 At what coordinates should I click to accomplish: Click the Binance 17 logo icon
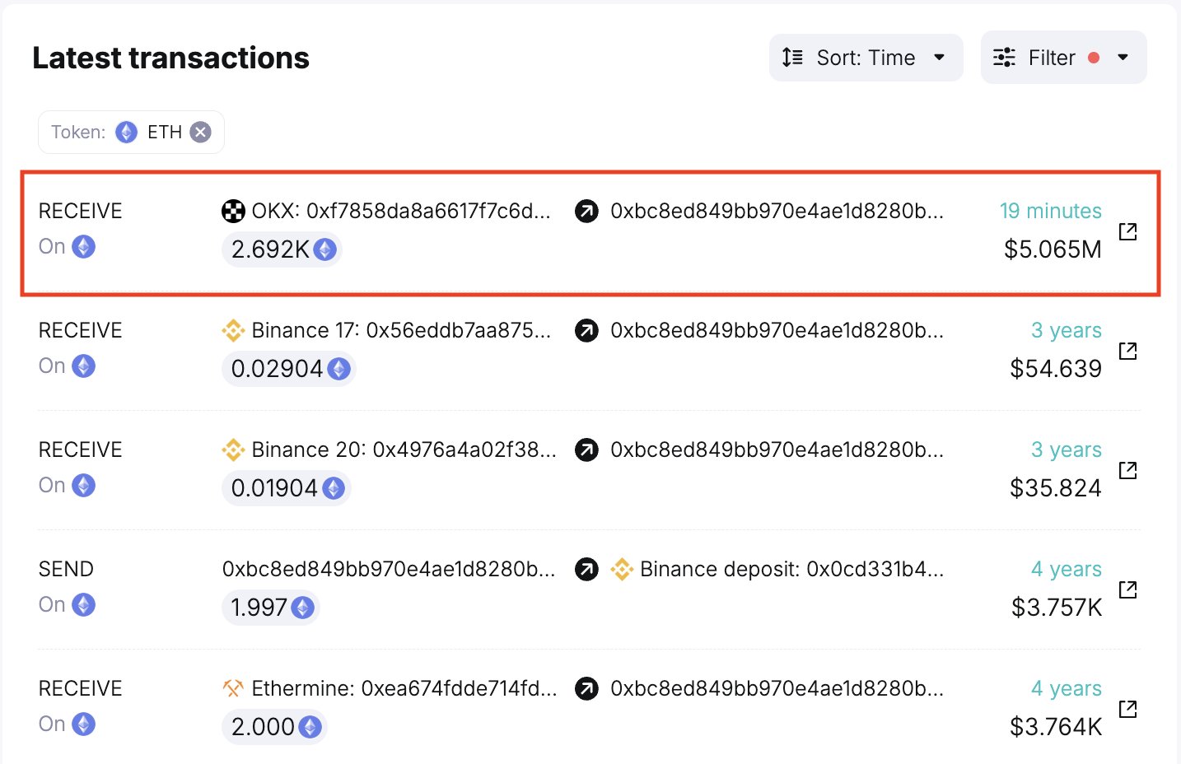(233, 331)
